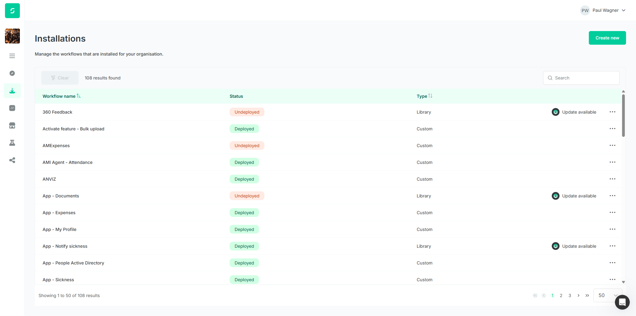Screen dimensions: 636x316
Task: Click the green app logo icon
Action: [12, 11]
